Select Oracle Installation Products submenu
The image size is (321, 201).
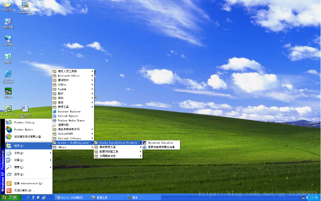point(118,142)
